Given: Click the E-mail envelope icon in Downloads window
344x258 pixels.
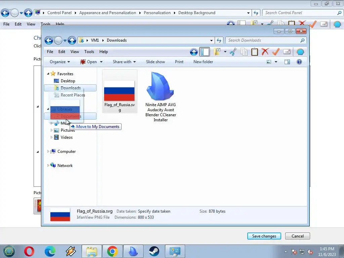Looking at the screenshot, I should pyautogui.click(x=287, y=52).
